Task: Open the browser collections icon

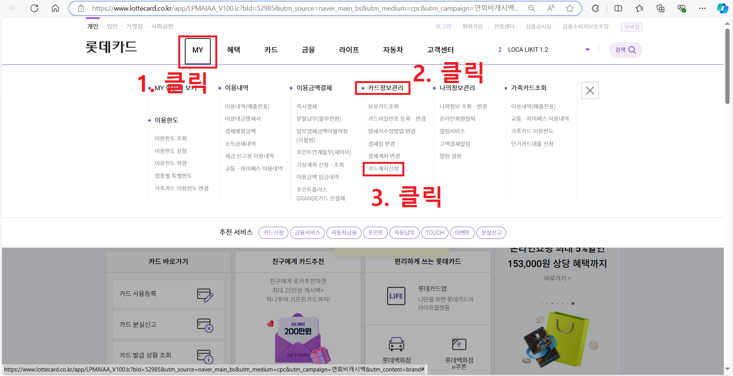Action: click(x=660, y=8)
